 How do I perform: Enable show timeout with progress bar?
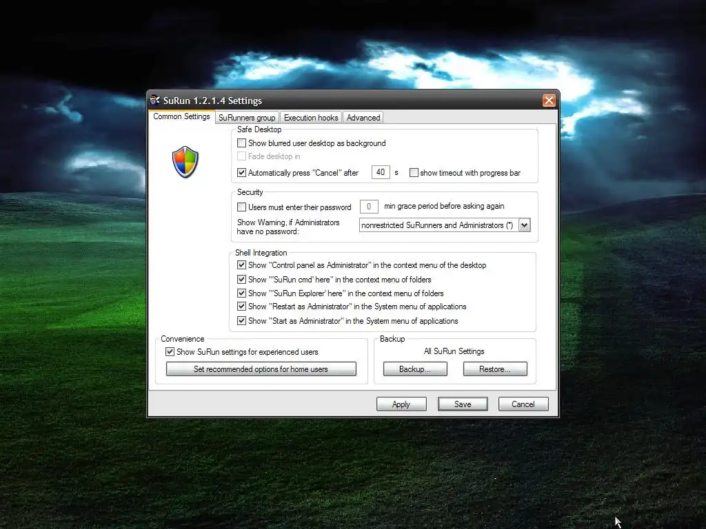click(x=414, y=173)
